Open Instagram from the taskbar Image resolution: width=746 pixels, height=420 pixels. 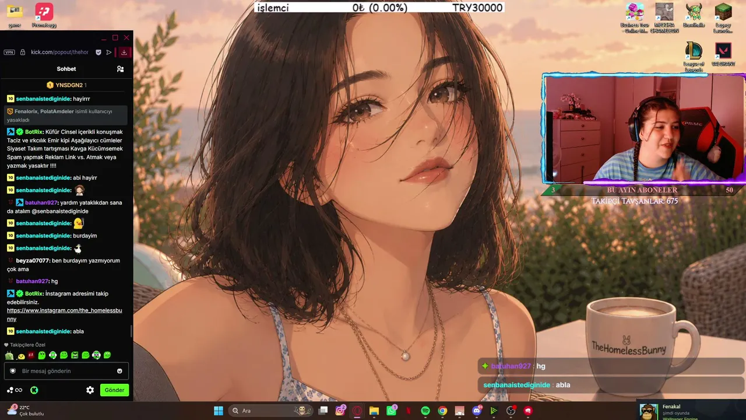pos(340,411)
